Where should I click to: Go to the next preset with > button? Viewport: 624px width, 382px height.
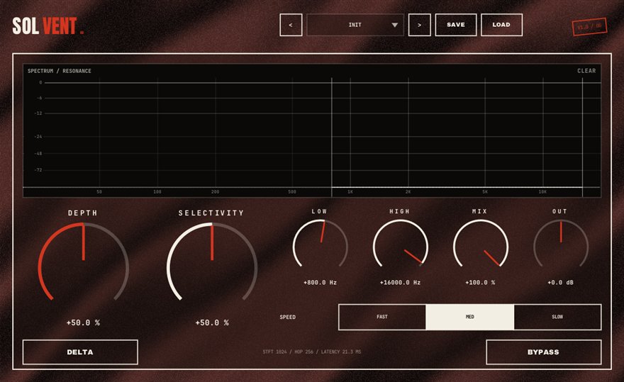(420, 25)
